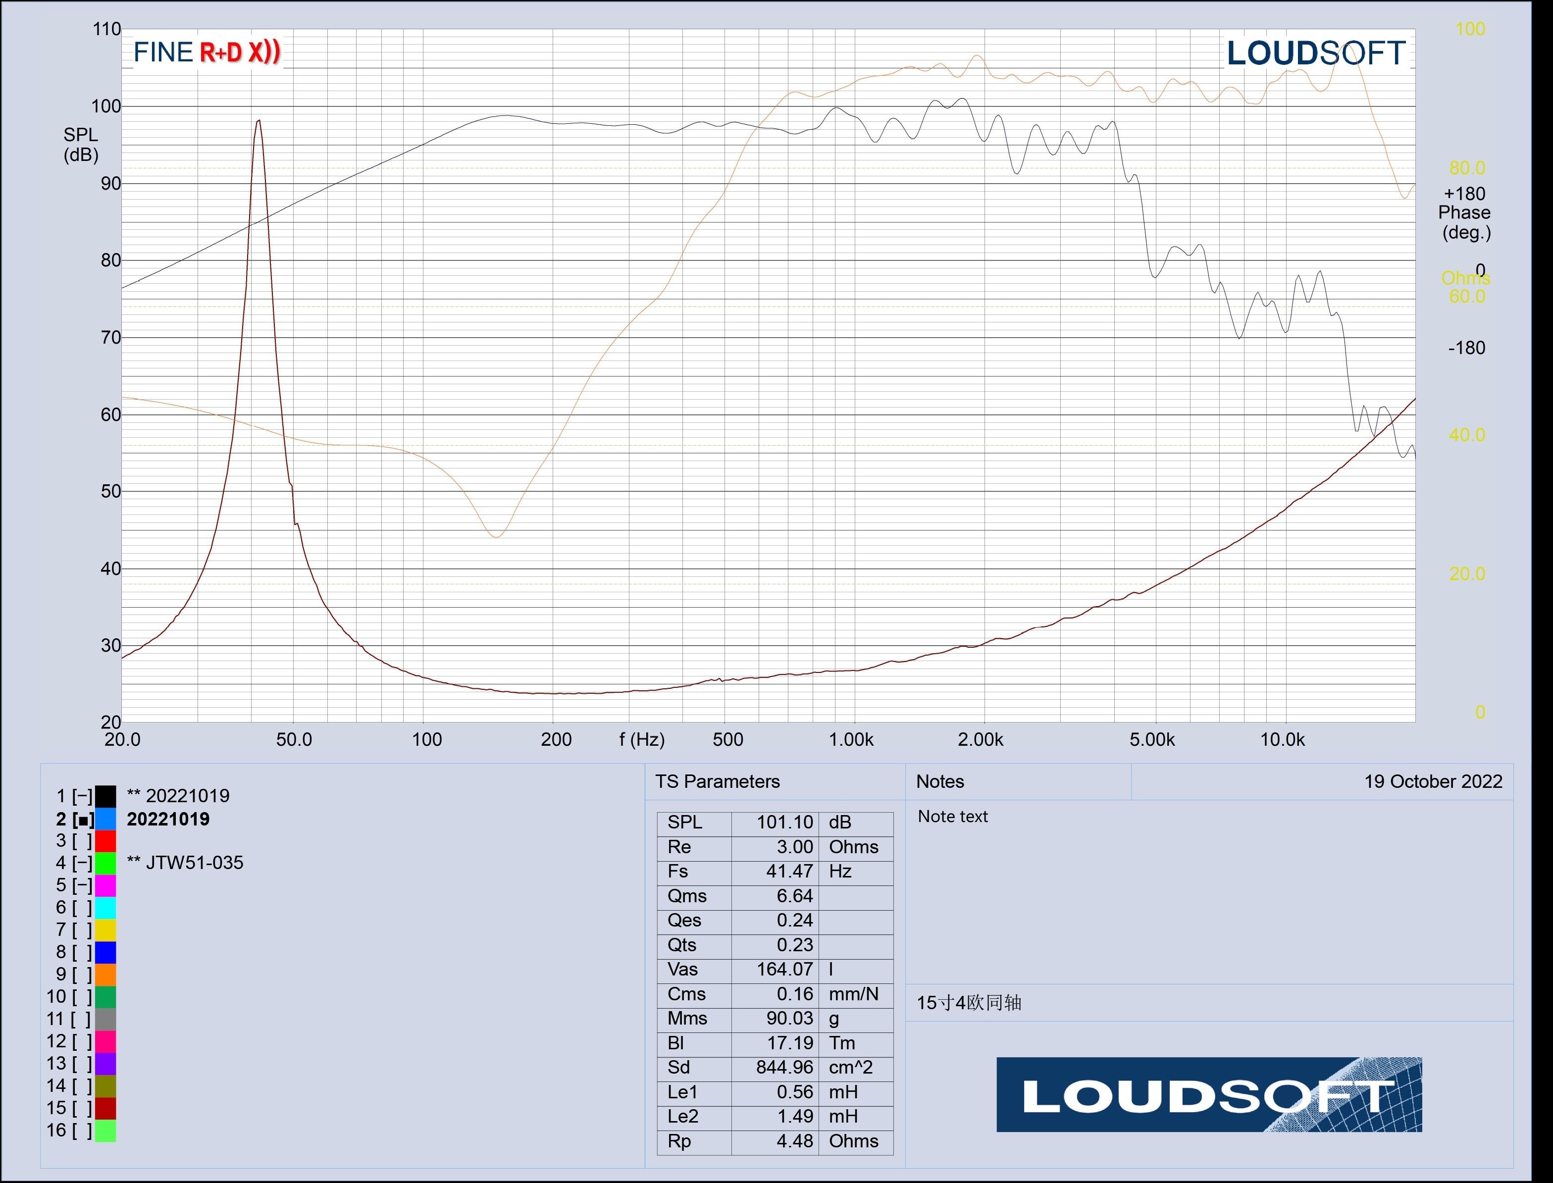Click the TS Parameters header
Screen dimensions: 1553x1183
click(x=718, y=781)
